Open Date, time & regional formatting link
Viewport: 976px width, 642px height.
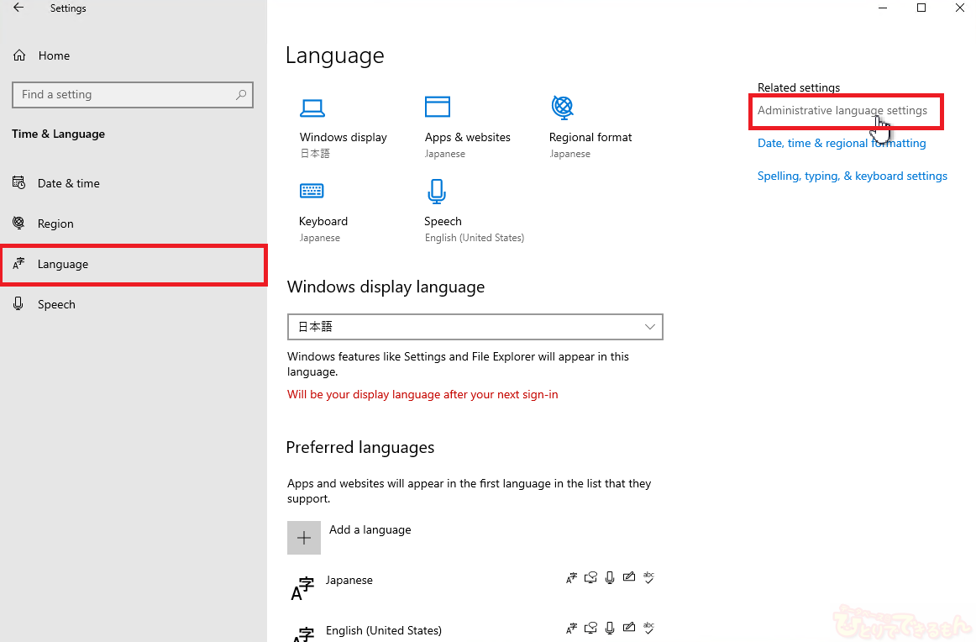841,144
